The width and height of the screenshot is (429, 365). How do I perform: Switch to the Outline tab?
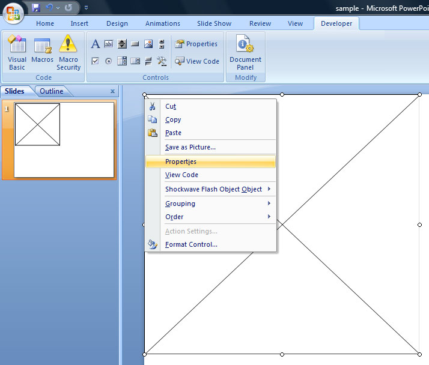tap(52, 91)
